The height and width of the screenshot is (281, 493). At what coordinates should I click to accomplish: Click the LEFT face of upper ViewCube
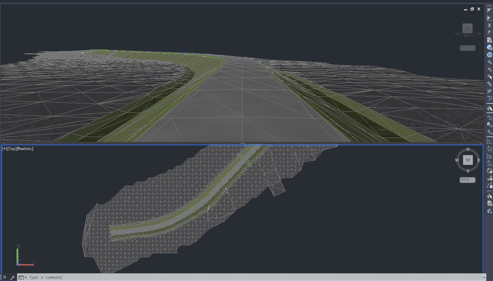pyautogui.click(x=467, y=28)
